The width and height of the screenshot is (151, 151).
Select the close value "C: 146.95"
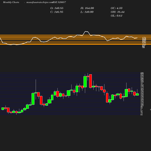(57, 12)
